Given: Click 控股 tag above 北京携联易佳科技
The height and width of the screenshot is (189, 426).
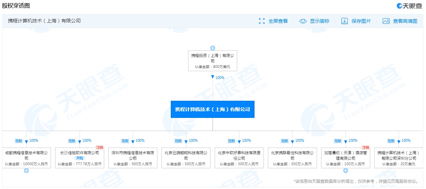Looking at the screenshot, I should pos(285,141).
